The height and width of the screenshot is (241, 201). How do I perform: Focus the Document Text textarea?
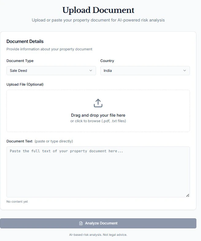click(98, 172)
